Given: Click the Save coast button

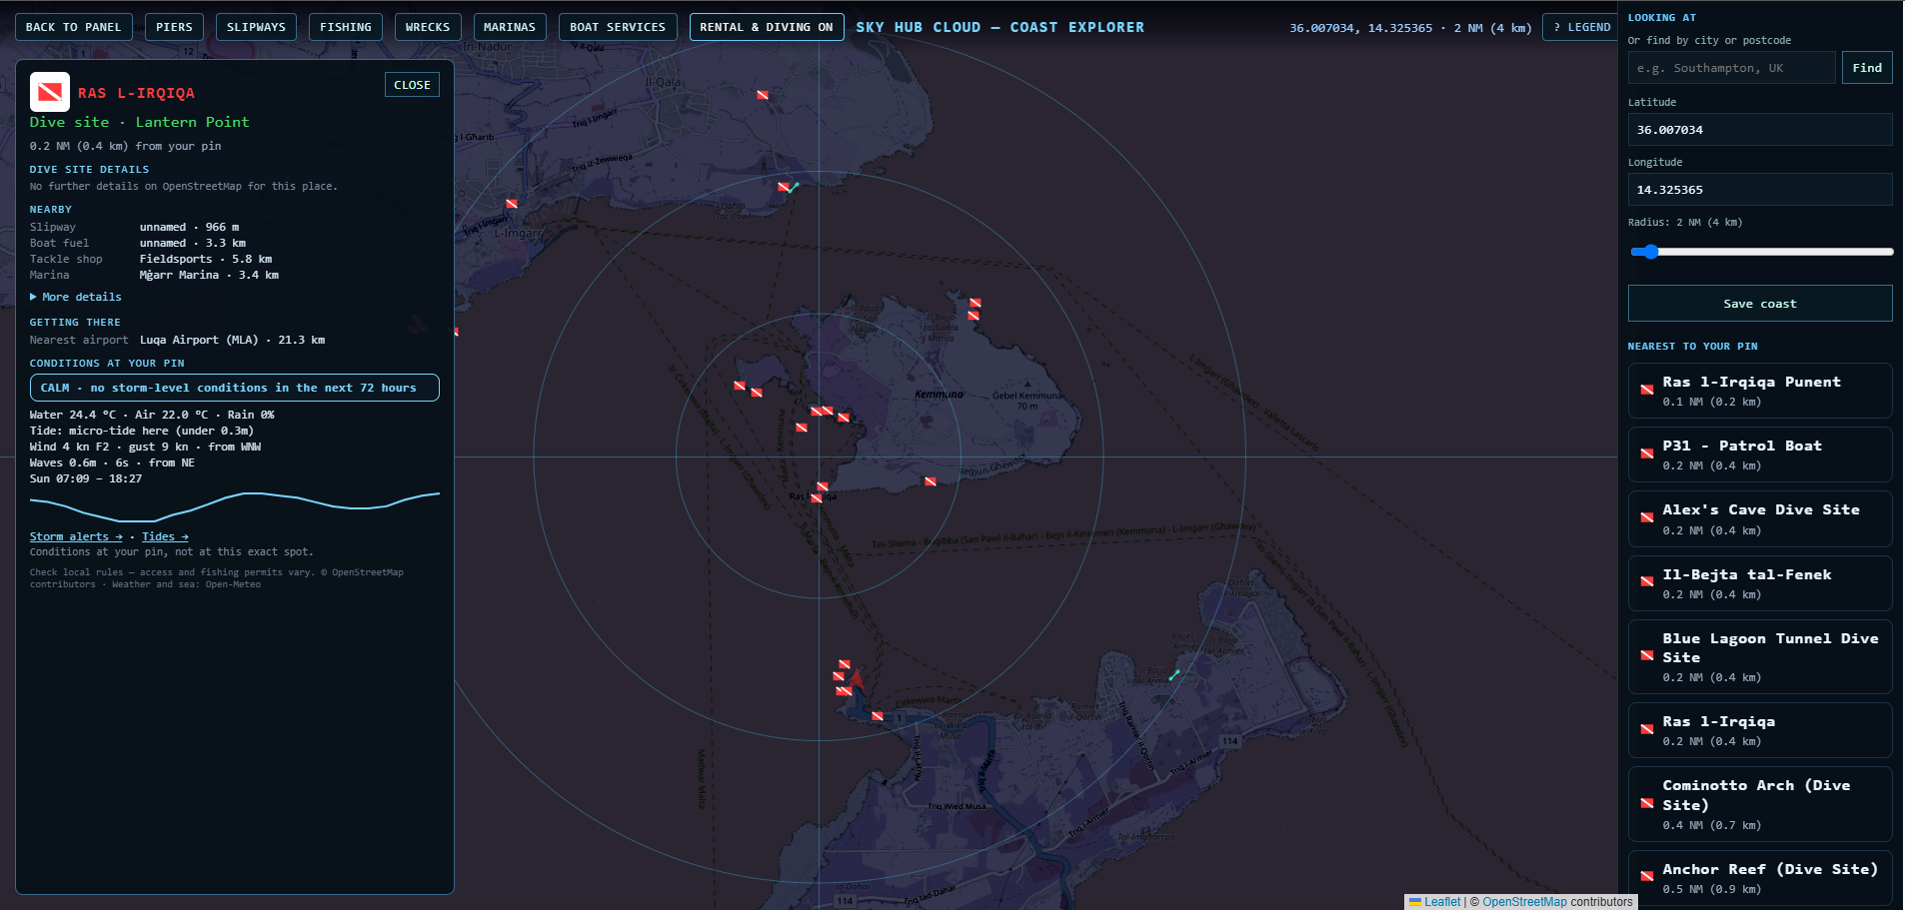Looking at the screenshot, I should (1760, 304).
